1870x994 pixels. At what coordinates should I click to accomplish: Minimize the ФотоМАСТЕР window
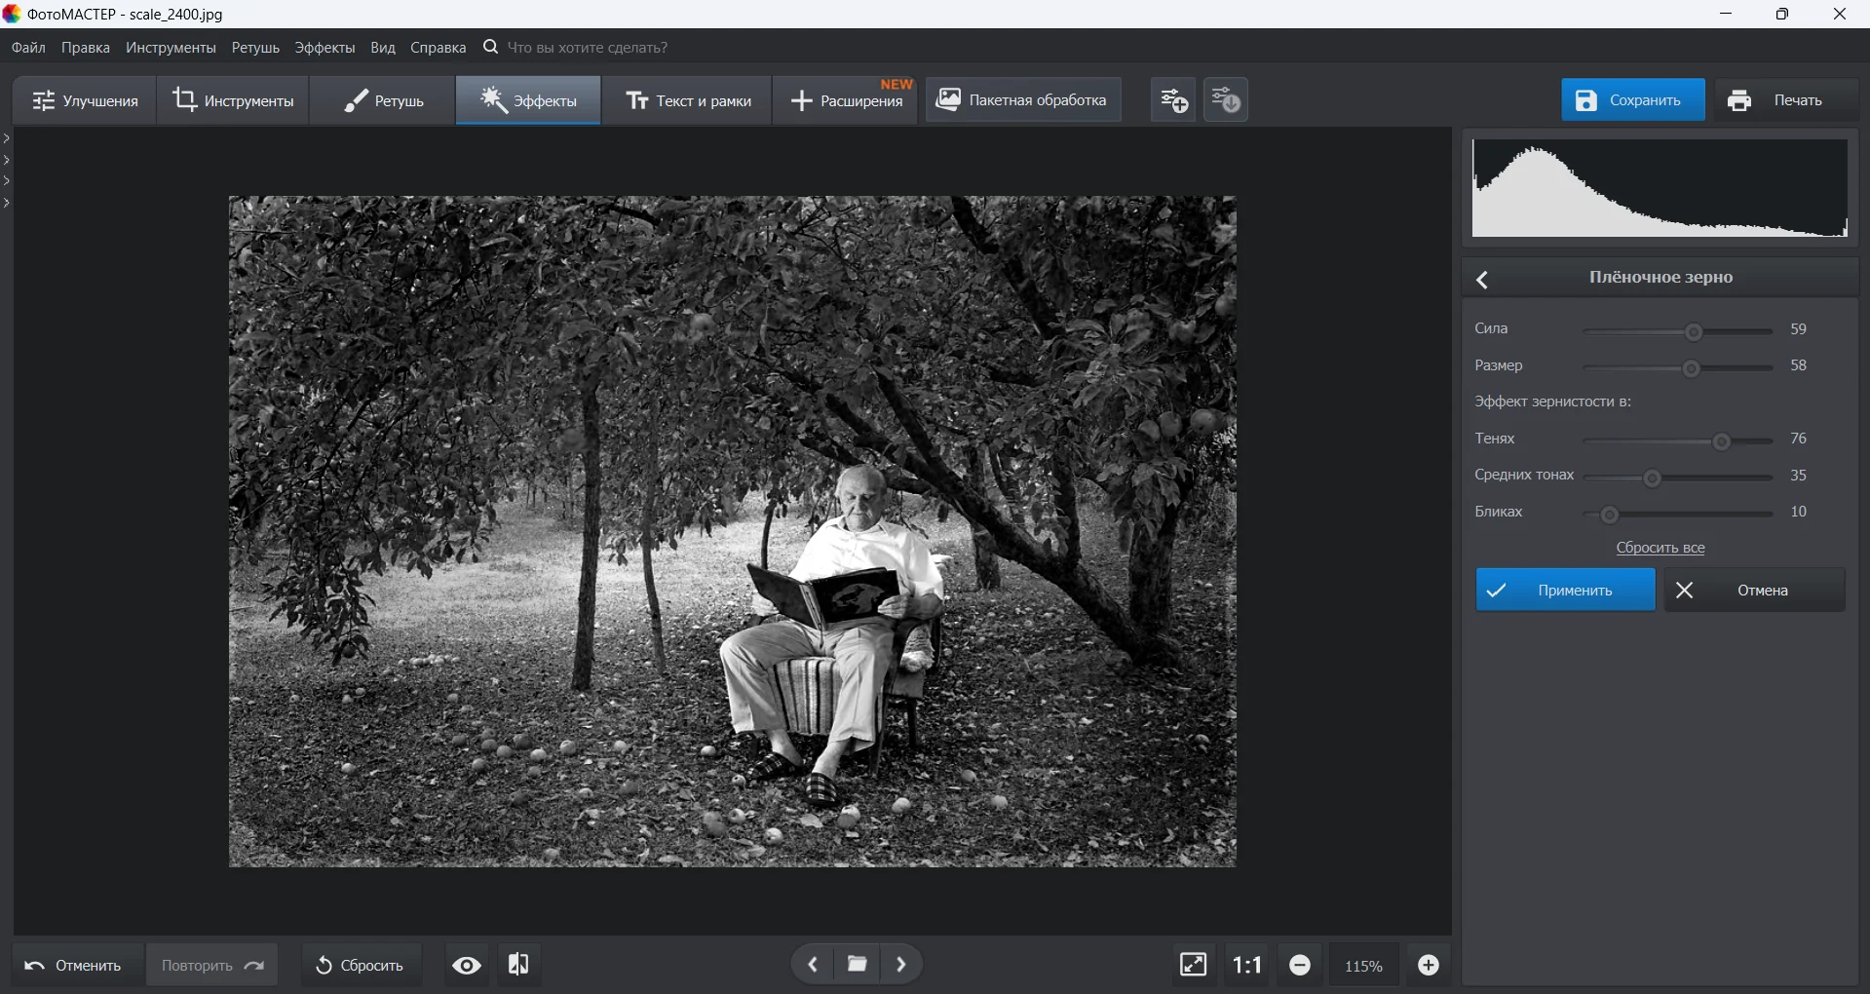pos(1726,14)
